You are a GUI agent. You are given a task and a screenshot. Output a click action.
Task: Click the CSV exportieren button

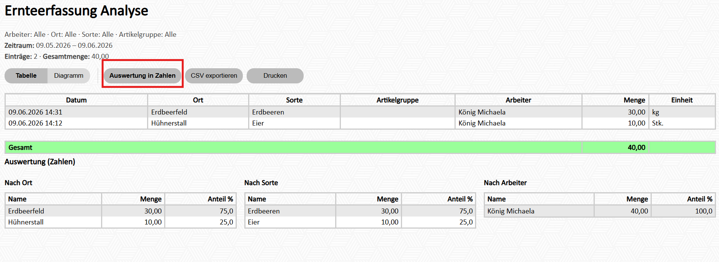coord(214,75)
